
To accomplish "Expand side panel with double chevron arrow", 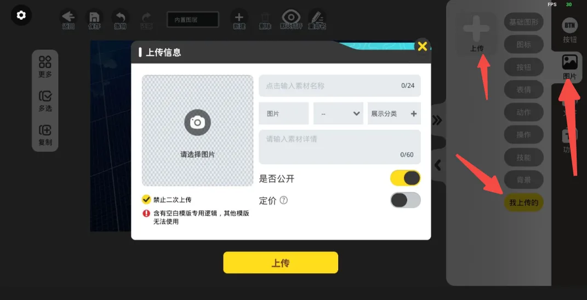I will [x=437, y=120].
